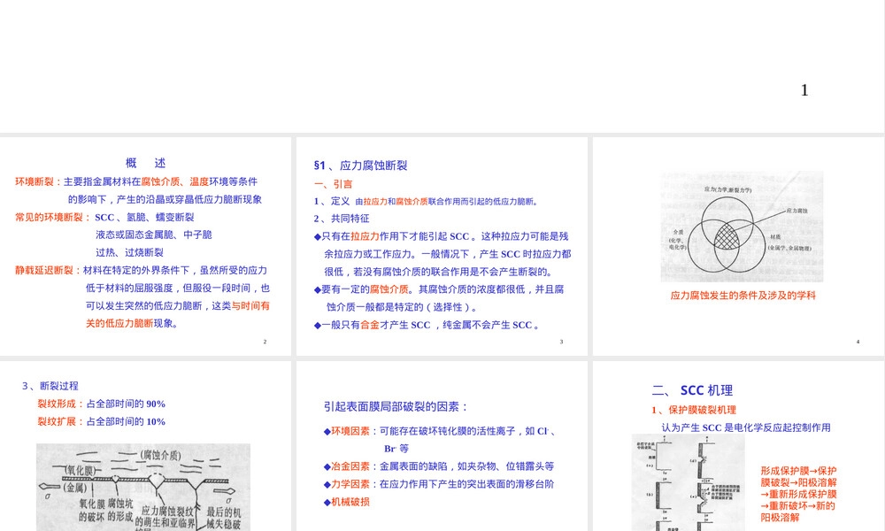Open the §1 应力腐蚀断裂 slide
This screenshot has width=885, height=531.
[442, 246]
